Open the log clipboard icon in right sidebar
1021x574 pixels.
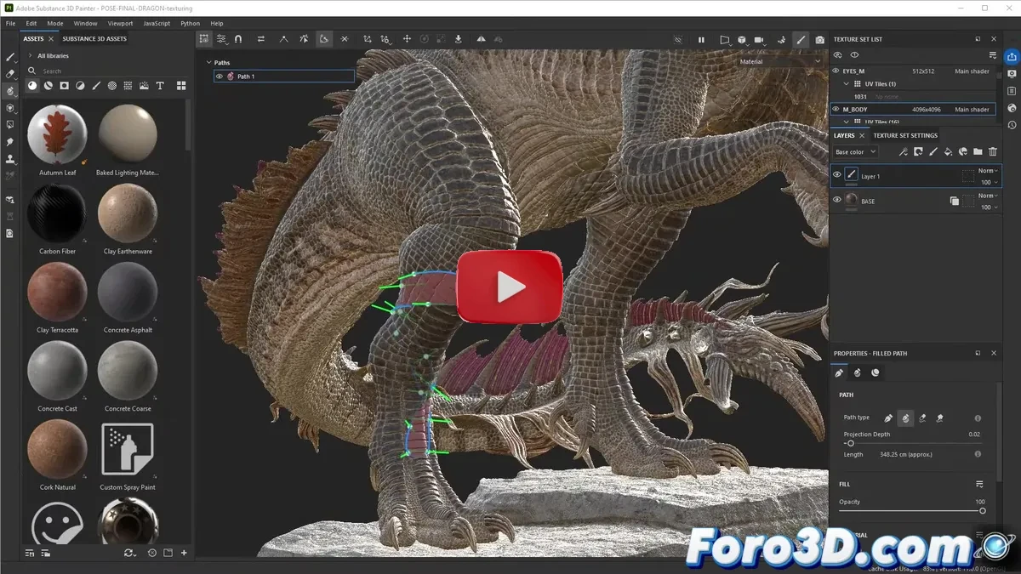coord(1012,91)
